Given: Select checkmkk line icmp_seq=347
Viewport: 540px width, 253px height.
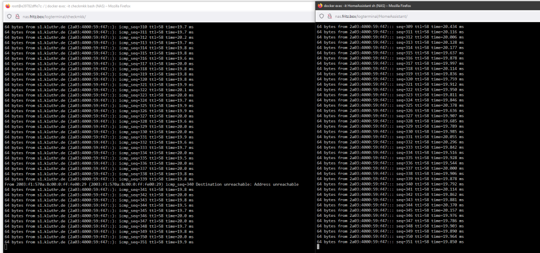Looking at the screenshot, I should pos(99,221).
